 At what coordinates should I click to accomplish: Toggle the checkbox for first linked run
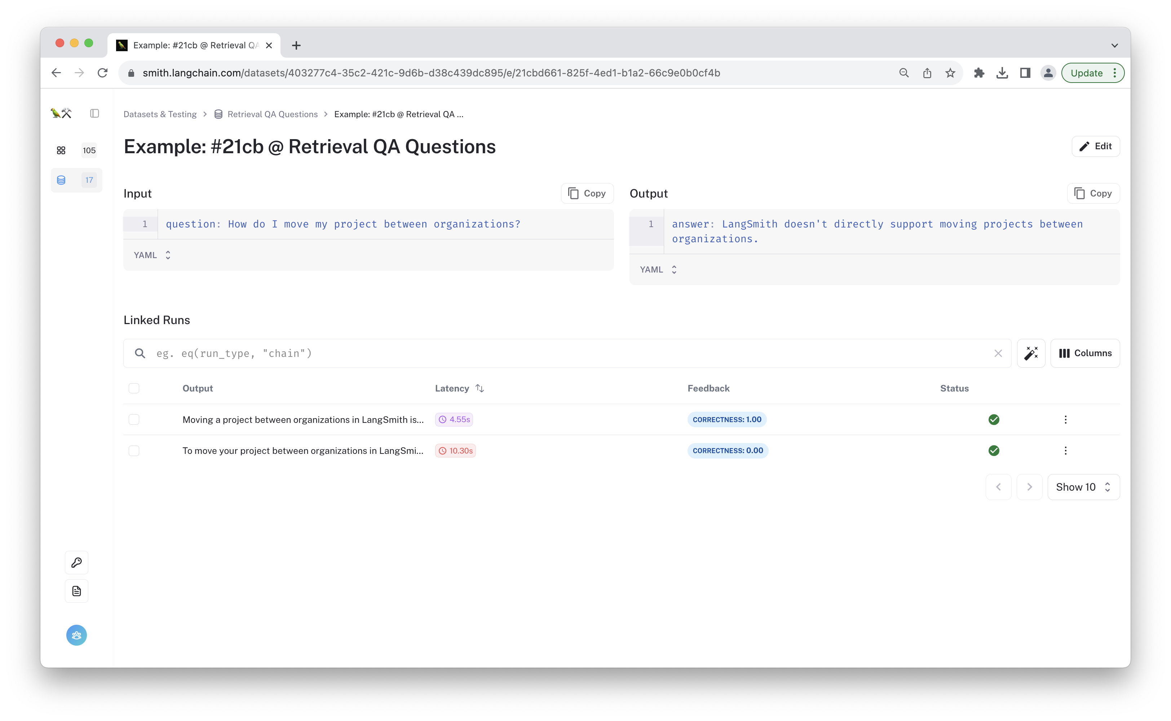tap(134, 419)
